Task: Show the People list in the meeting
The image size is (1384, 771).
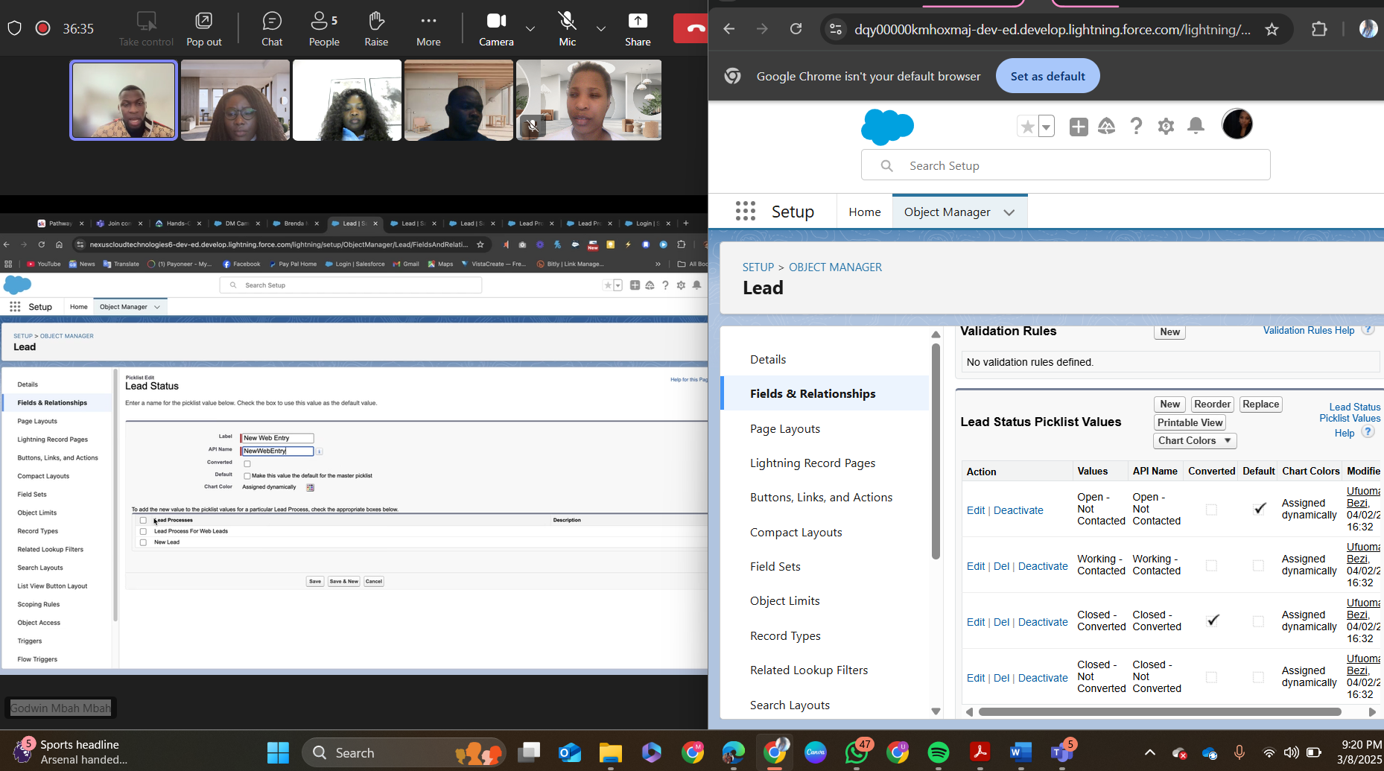Action: [323, 28]
